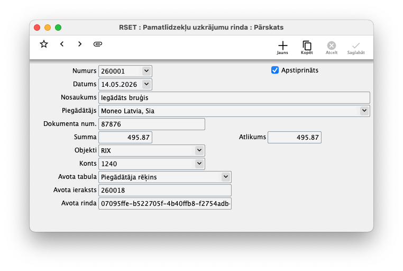Click the Atlikums balance field

[295, 137]
